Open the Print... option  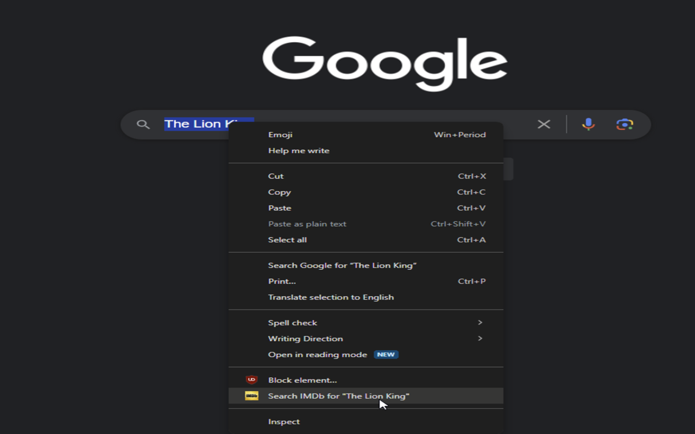[366, 281]
